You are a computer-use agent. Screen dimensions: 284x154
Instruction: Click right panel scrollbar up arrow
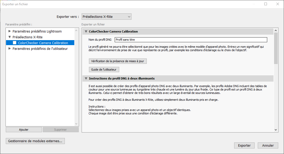(x=276, y=30)
